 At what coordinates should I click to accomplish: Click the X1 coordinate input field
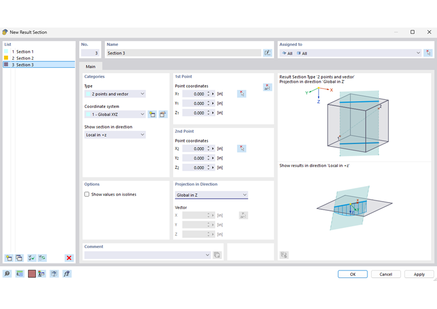coord(194,94)
